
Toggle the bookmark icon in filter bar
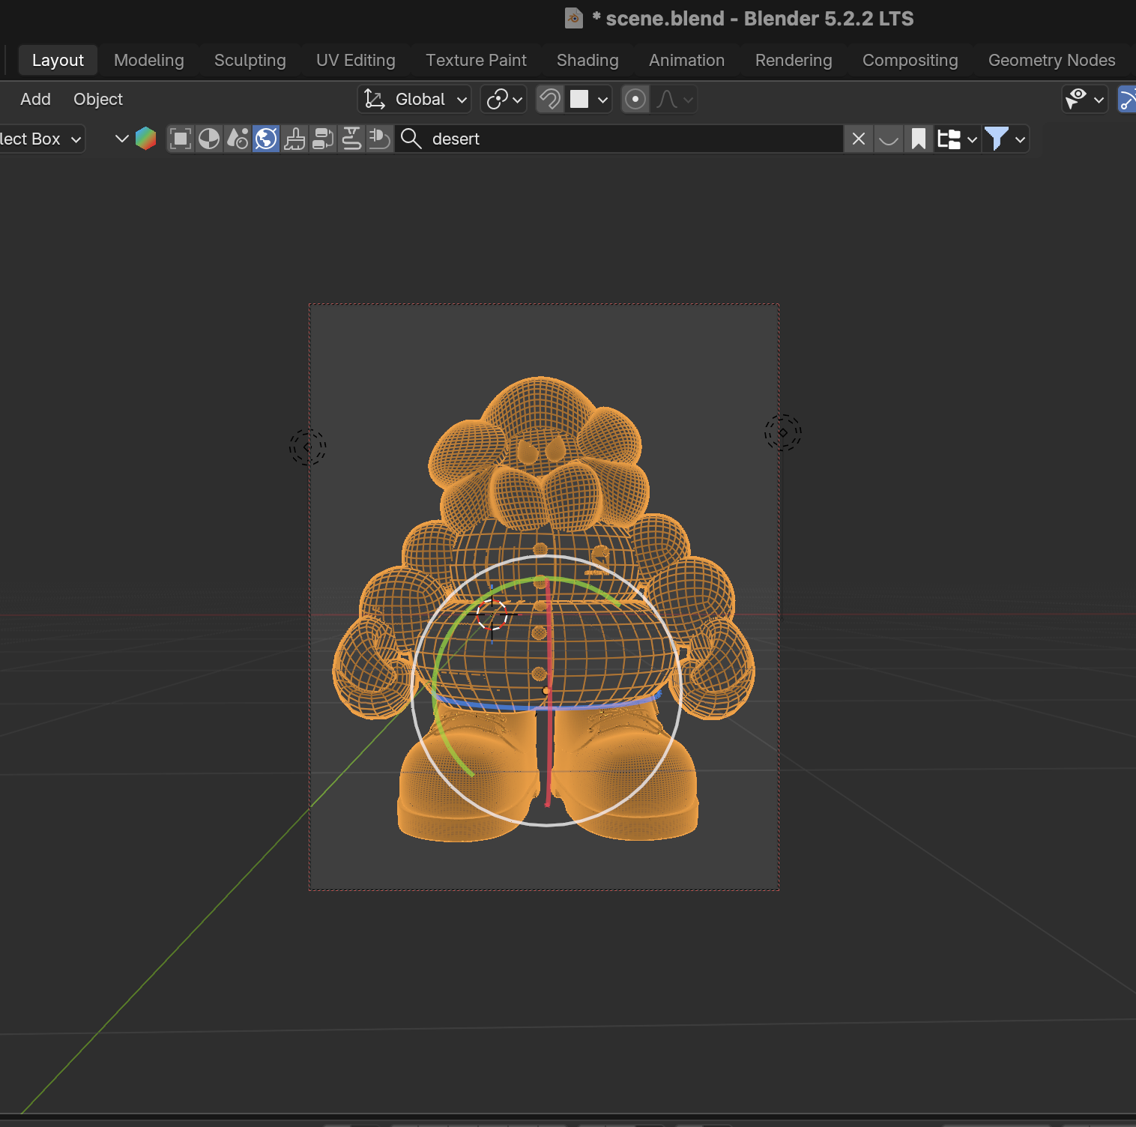(x=919, y=139)
